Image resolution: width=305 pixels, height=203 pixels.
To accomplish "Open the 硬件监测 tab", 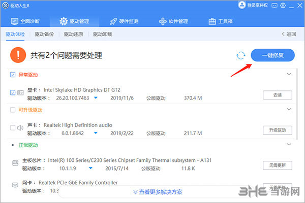I will click(x=124, y=21).
